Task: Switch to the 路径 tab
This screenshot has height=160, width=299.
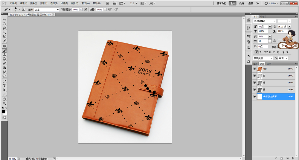Action: (269, 64)
